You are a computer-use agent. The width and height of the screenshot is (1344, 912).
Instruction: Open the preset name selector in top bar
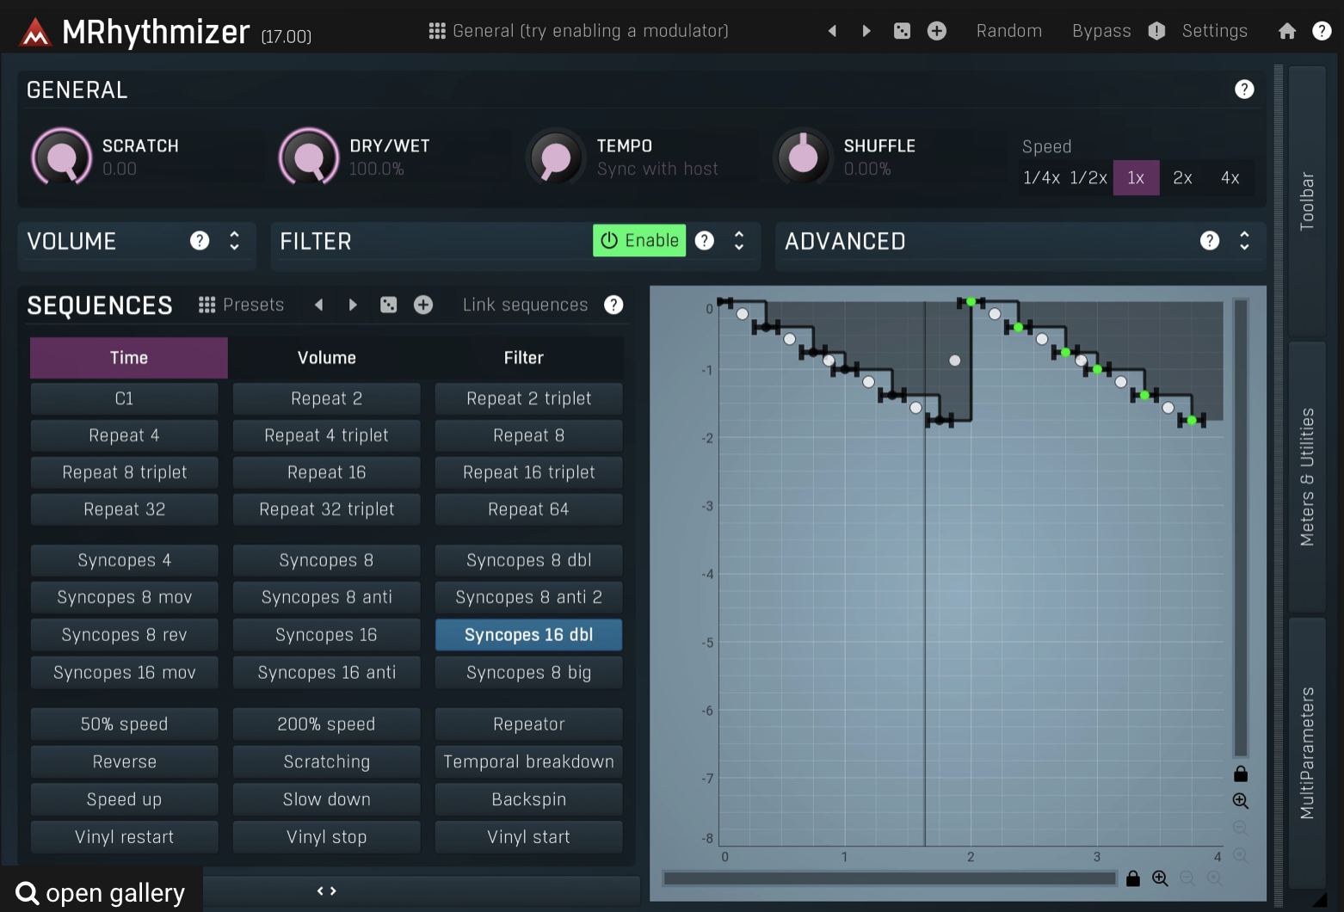(590, 31)
